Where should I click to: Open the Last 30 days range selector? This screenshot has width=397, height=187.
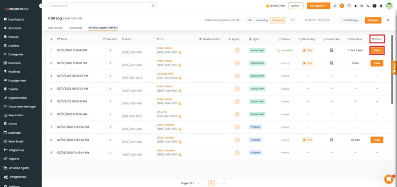[350, 20]
